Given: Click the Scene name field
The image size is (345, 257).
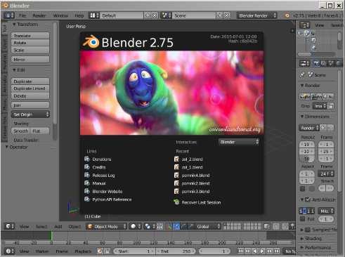Looking at the screenshot, I should (x=194, y=15).
